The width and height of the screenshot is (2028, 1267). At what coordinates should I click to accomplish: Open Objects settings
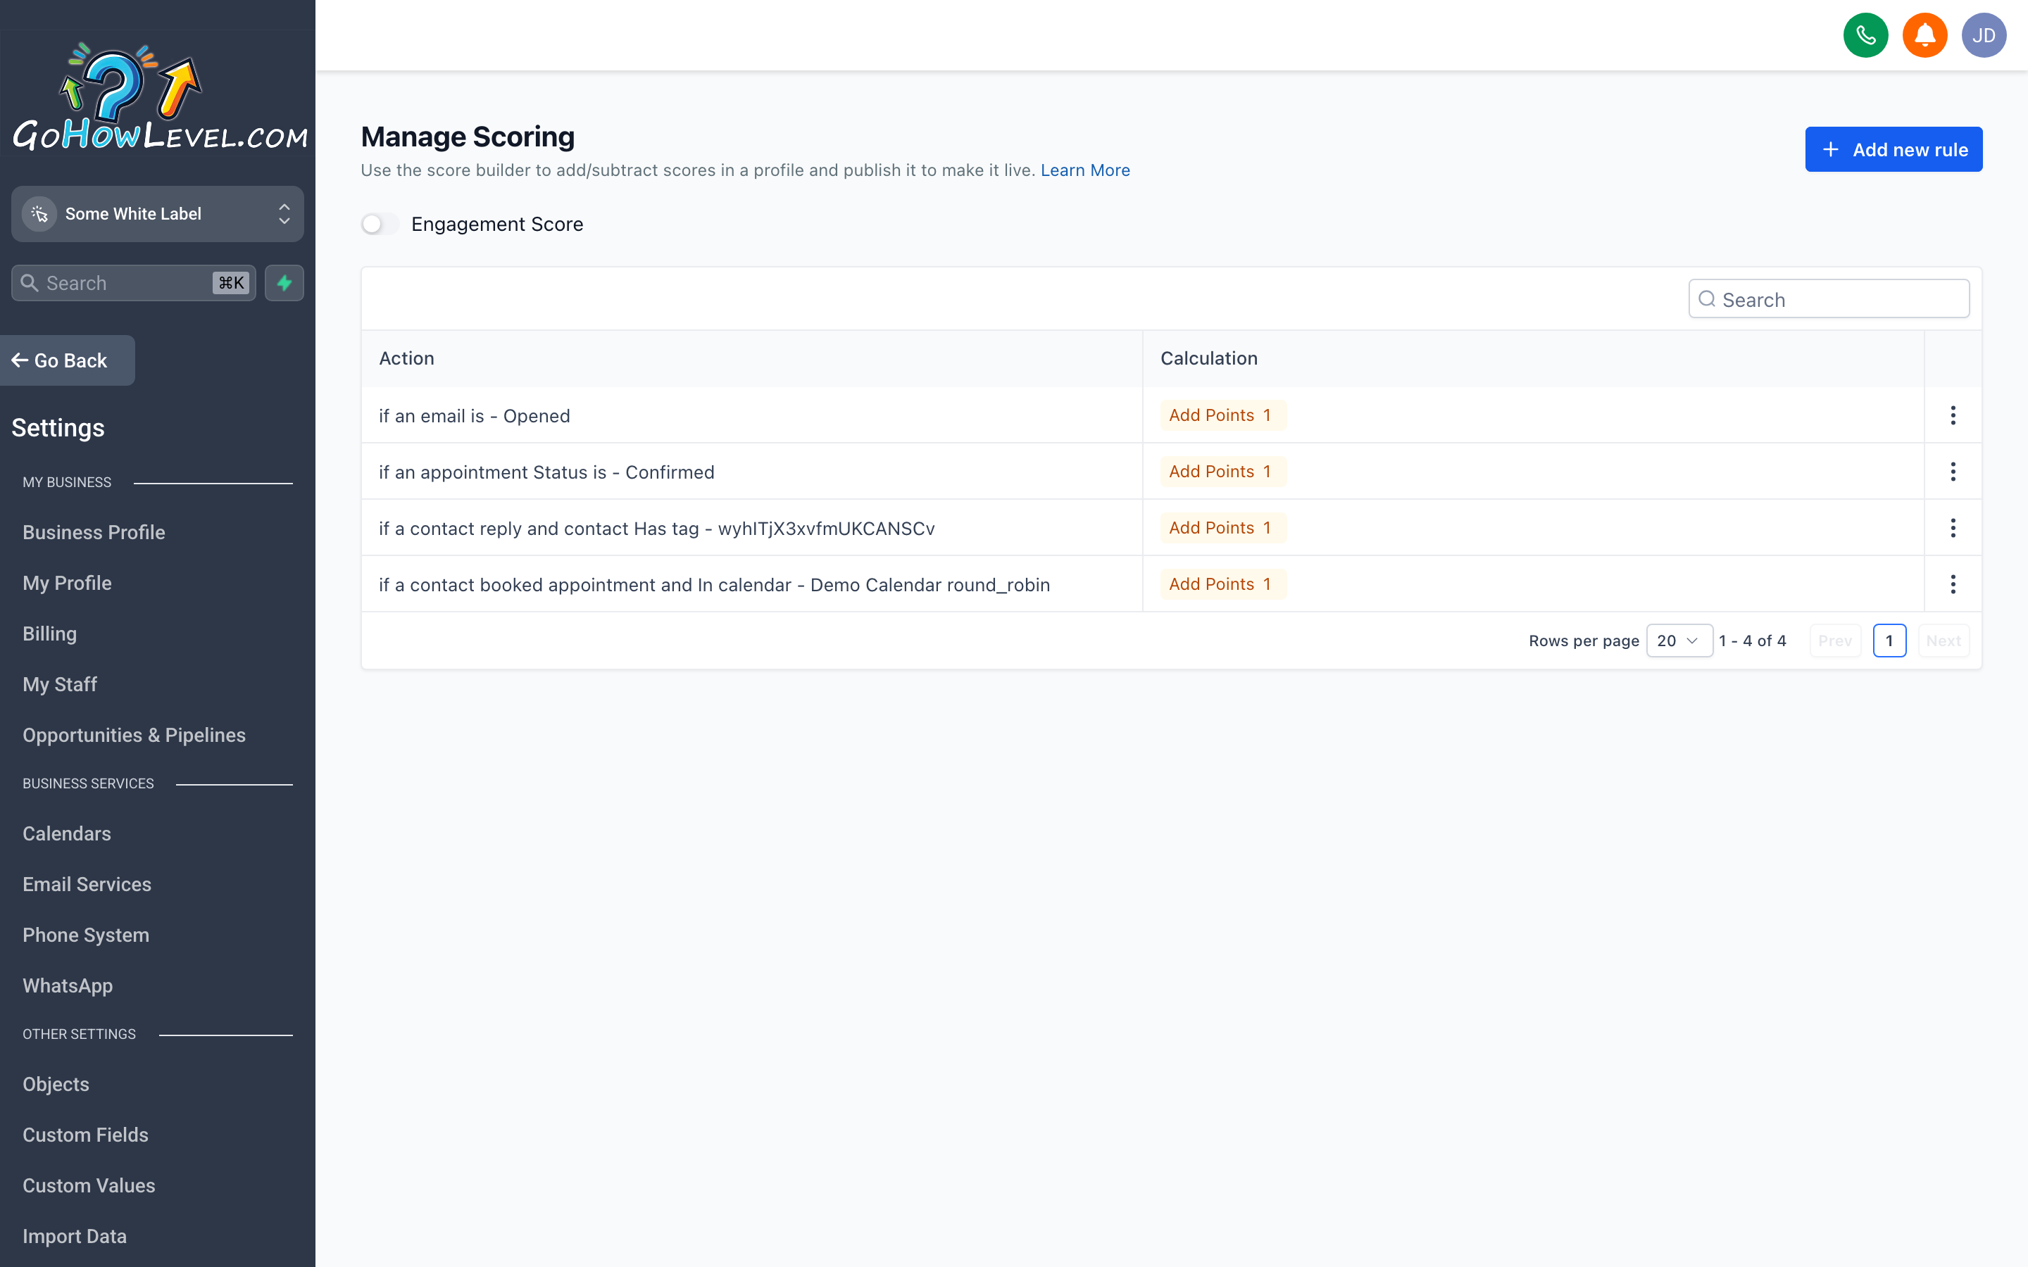56,1084
